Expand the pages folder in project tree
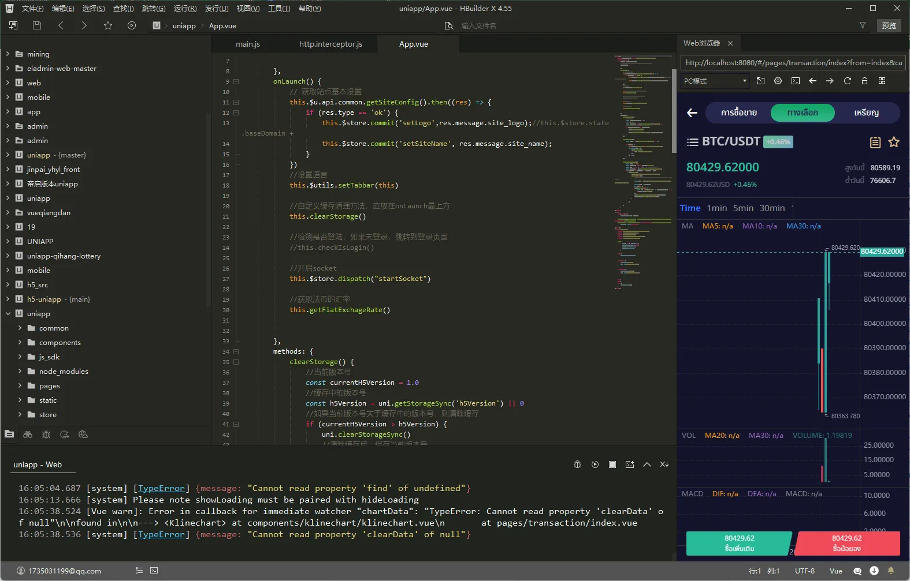Screen dimensions: 910x581 [20, 385]
